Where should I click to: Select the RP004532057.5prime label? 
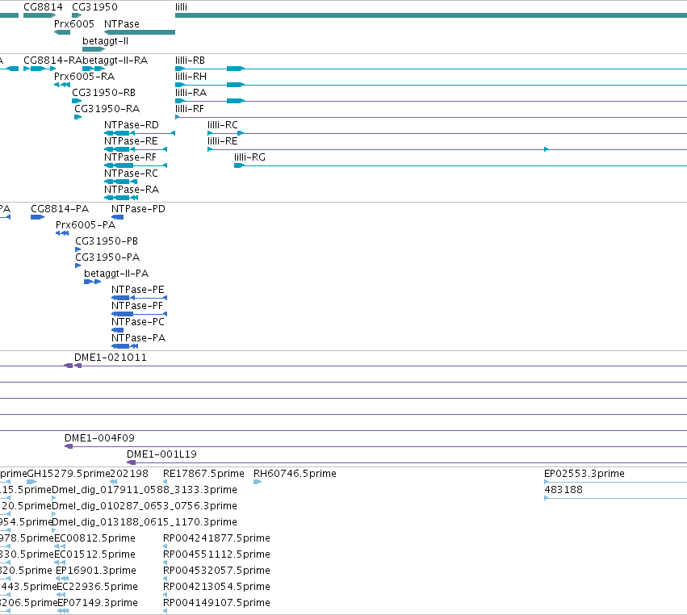coord(216,571)
